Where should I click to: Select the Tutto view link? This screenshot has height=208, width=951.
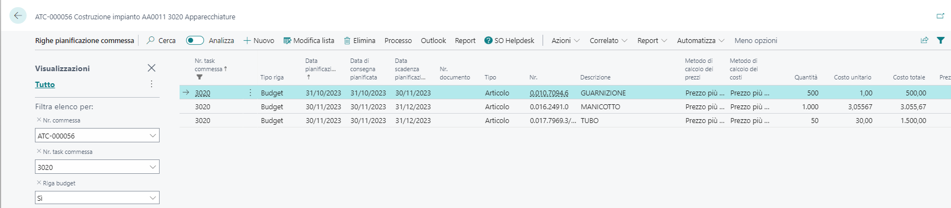45,84
